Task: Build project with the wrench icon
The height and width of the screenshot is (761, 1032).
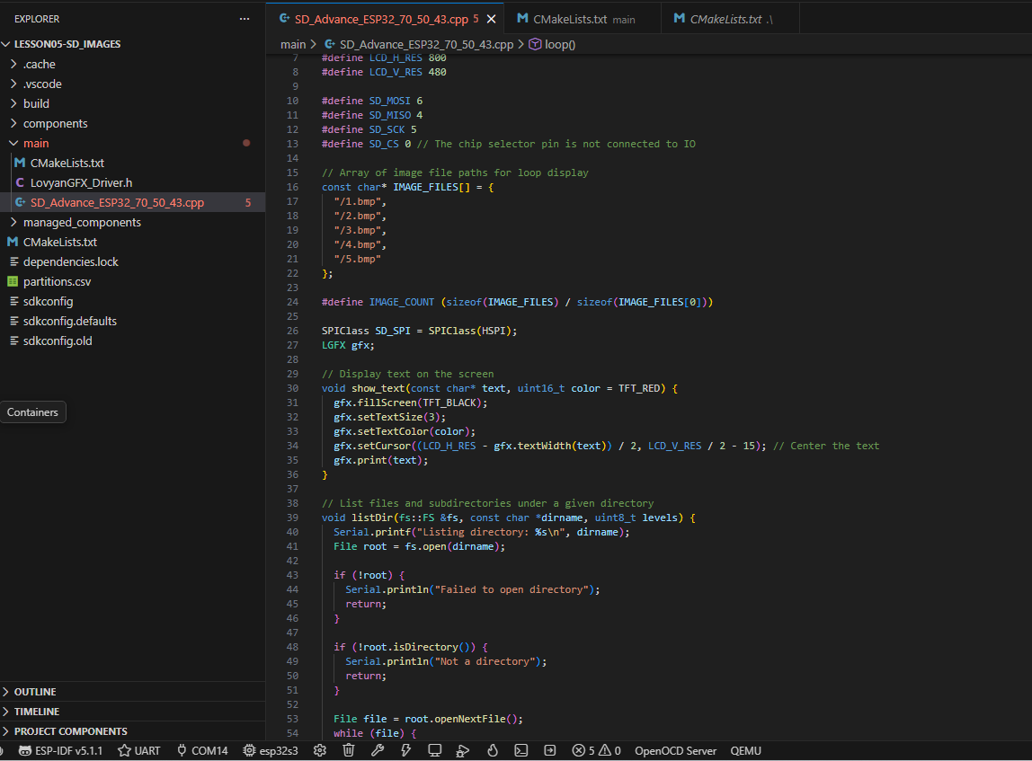Action: 378,750
